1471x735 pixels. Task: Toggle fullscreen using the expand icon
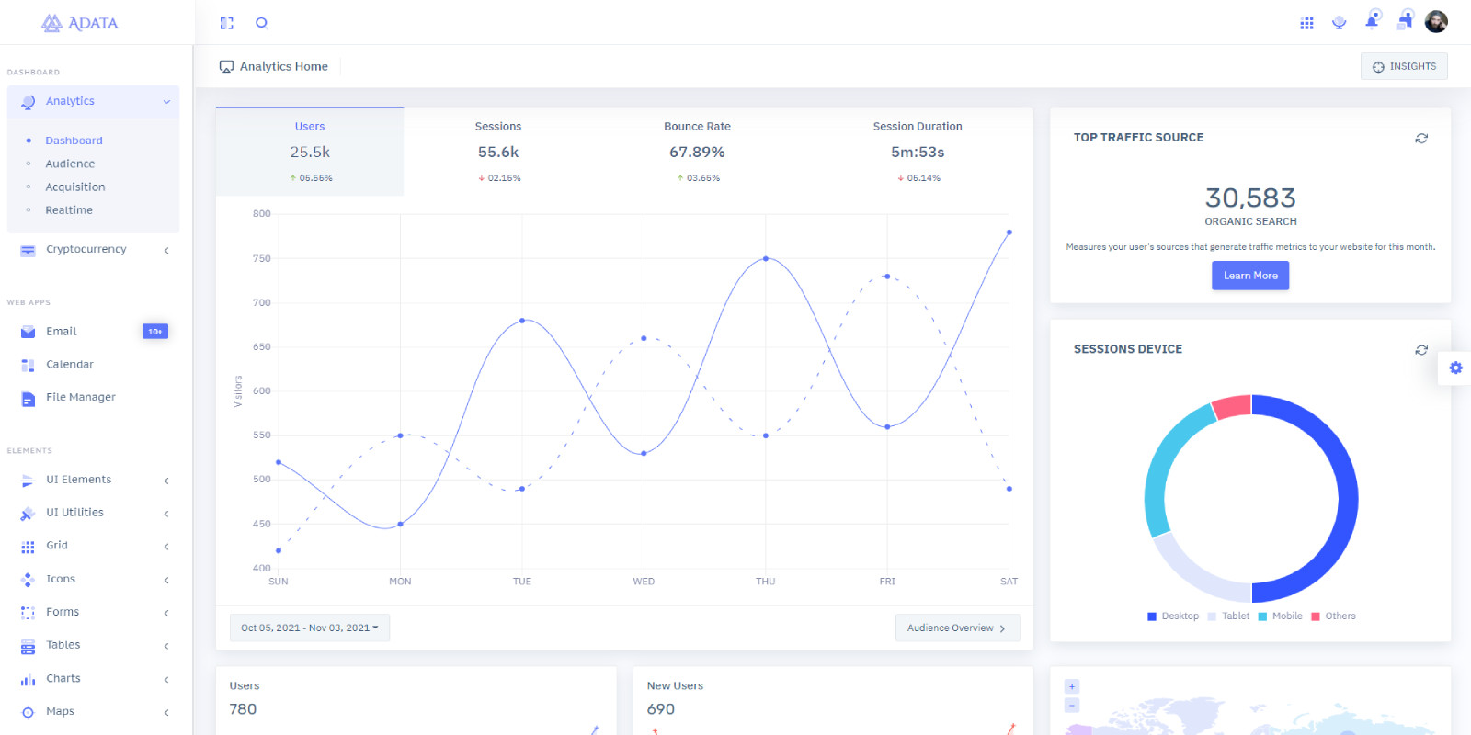(x=227, y=23)
